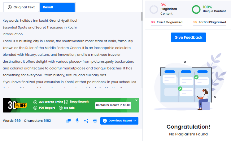The image size is (231, 141).
Task: Click the print icon
Action: [x=95, y=121]
